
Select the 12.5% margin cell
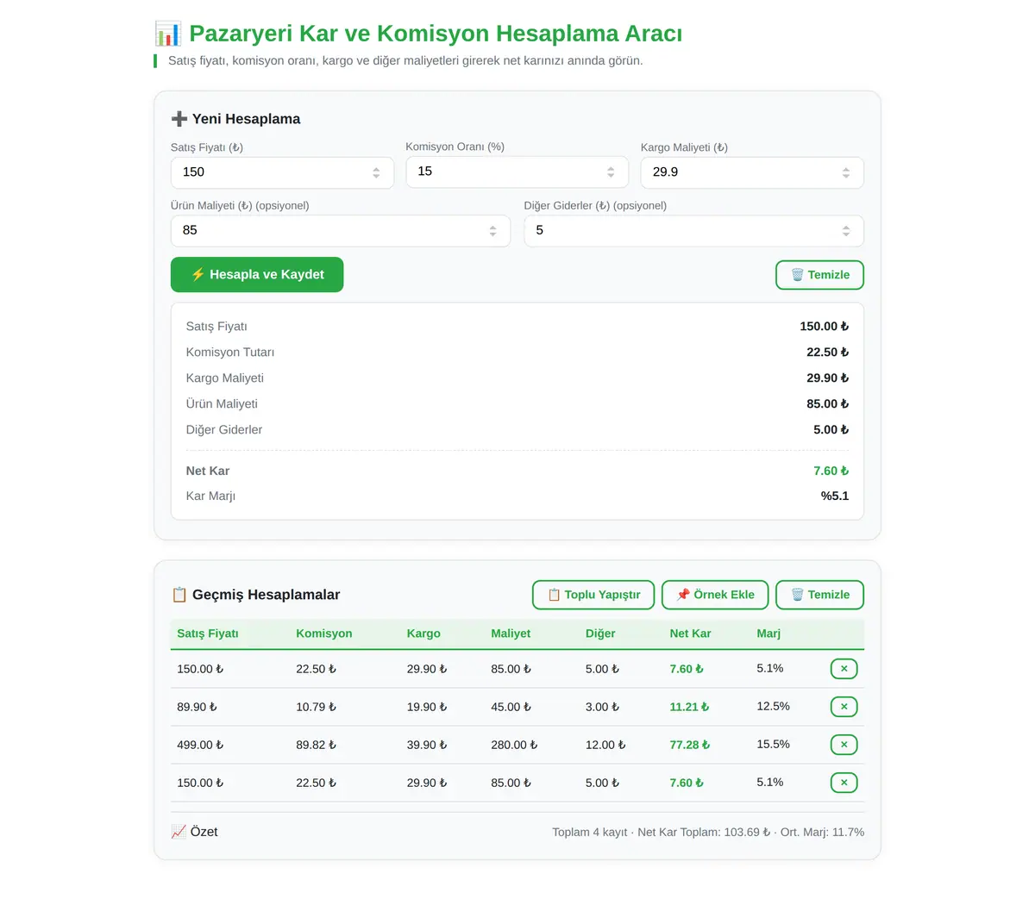(774, 706)
